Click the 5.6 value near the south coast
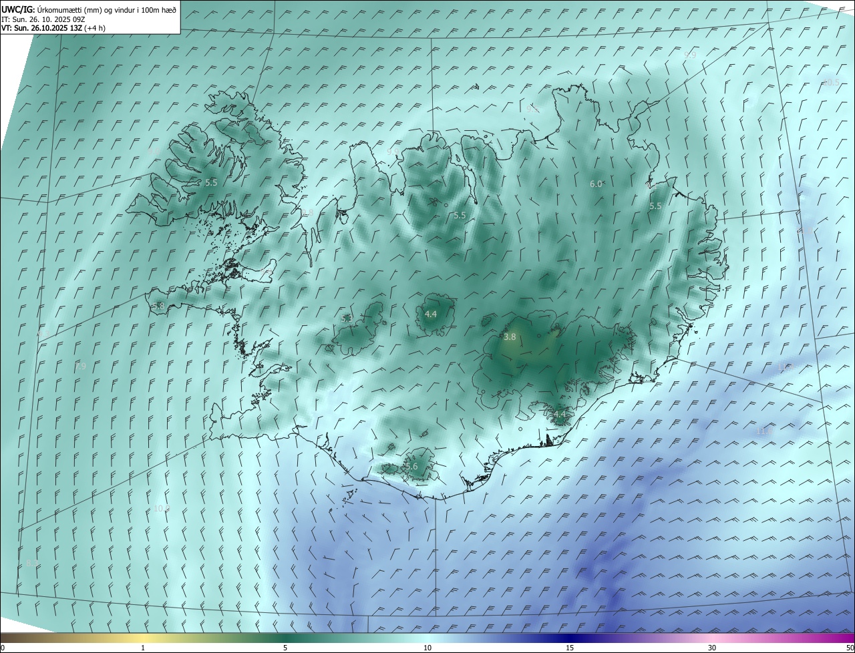 pos(411,466)
